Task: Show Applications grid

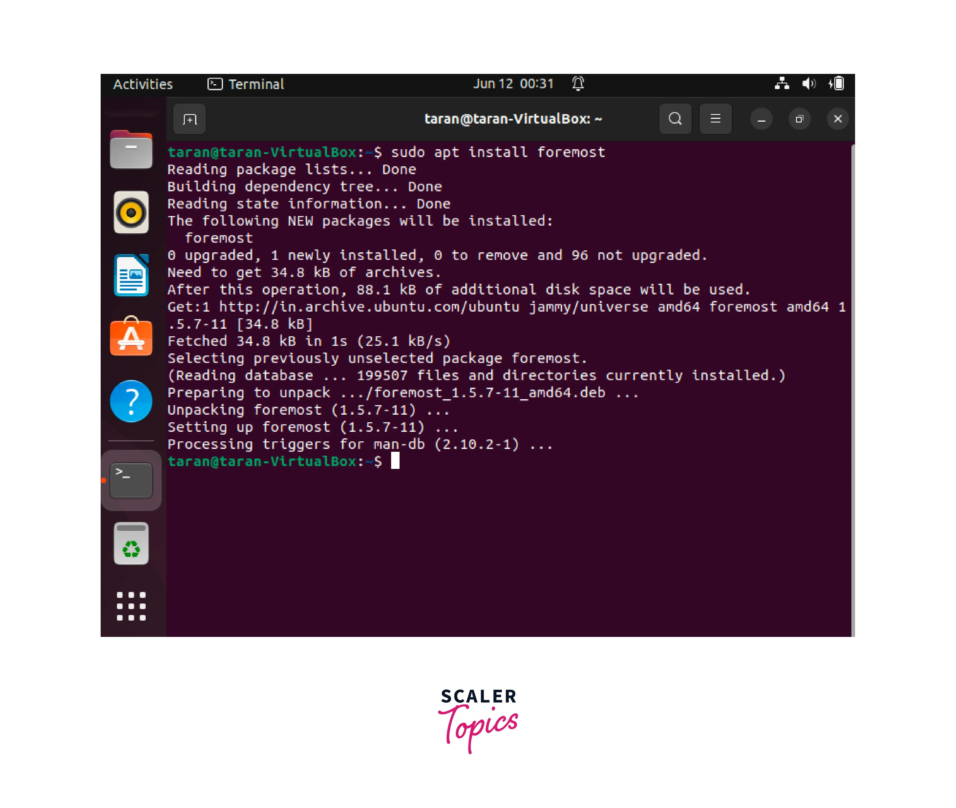Action: click(131, 606)
